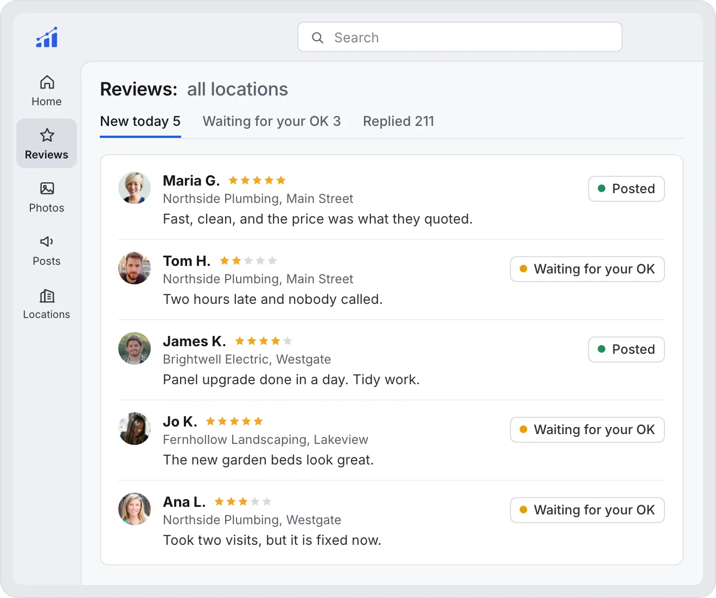The height and width of the screenshot is (598, 716).
Task: Click into the Search field
Action: point(460,37)
